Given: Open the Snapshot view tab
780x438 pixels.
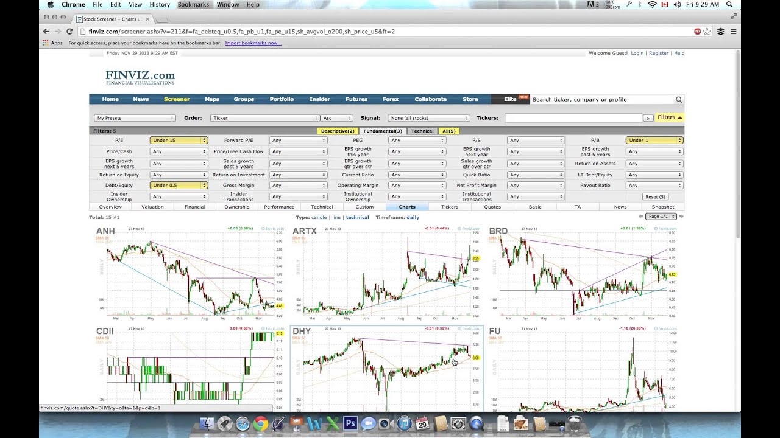Looking at the screenshot, I should pyautogui.click(x=663, y=207).
